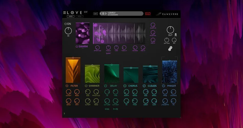Click the UNDO button

point(71,16)
